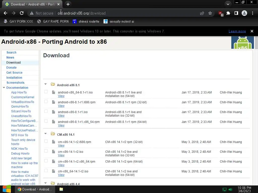This screenshot has width=258, height=193.
Task: Click the browser forward arrow
Action: pyautogui.click(x=14, y=13)
